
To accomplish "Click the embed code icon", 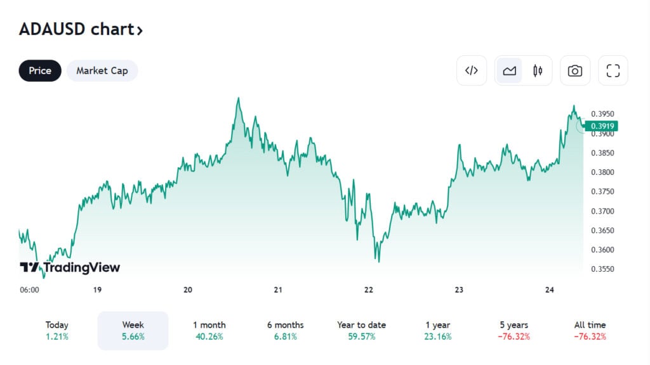I will coord(472,70).
